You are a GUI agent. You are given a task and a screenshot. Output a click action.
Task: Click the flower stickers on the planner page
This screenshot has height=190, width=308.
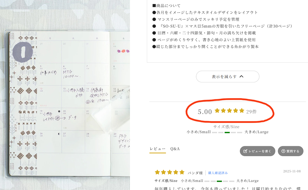pos(123,51)
